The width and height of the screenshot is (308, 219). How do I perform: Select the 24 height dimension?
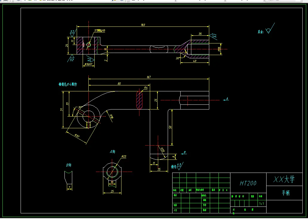[67, 45]
